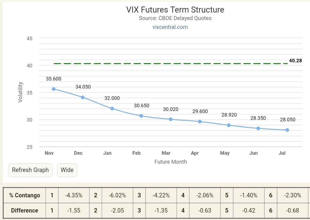Select the Dec data point on curve

pyautogui.click(x=83, y=97)
